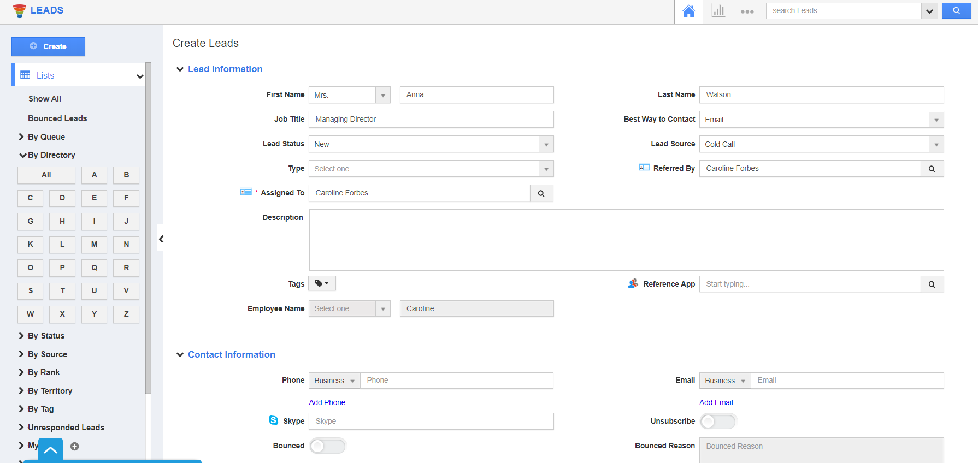The height and width of the screenshot is (463, 978).
Task: Click the All directory button
Action: pyautogui.click(x=46, y=175)
